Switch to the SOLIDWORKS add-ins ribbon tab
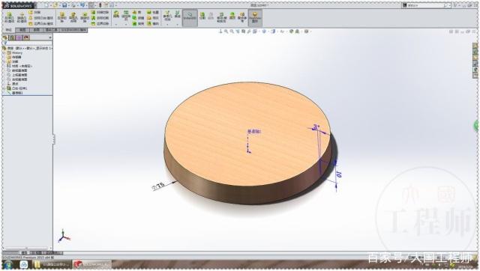The image size is (480, 271). pyautogui.click(x=73, y=30)
